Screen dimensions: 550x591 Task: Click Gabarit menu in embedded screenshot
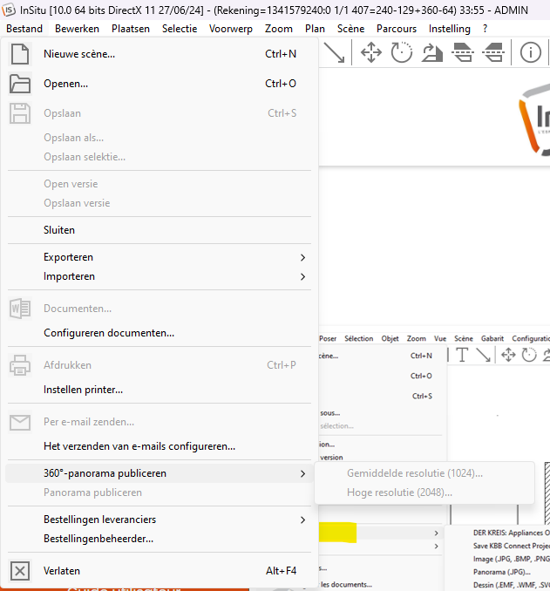pos(492,338)
